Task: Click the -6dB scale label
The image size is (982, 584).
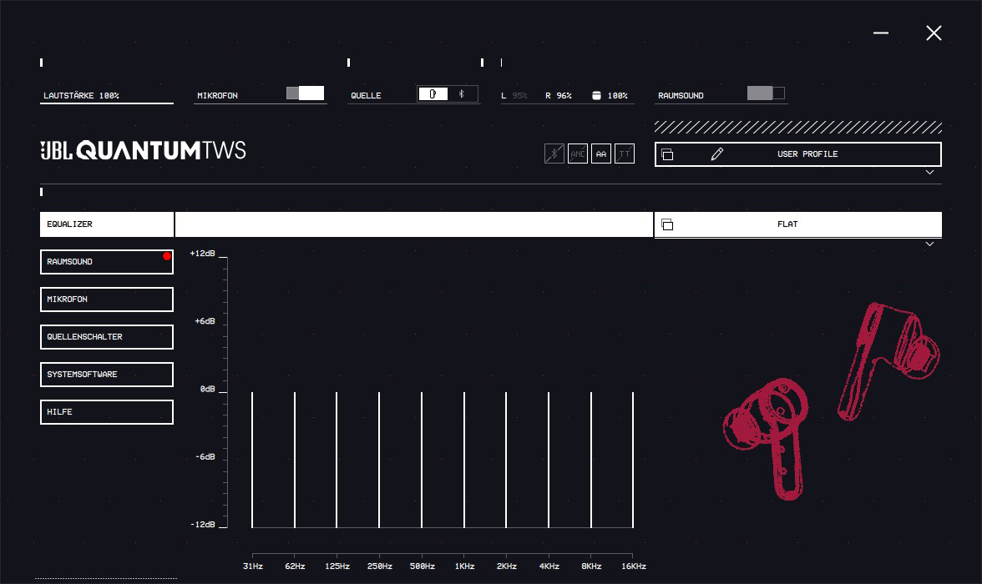Action: (x=205, y=457)
